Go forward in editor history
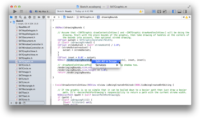200x118 pixels. [59, 17]
